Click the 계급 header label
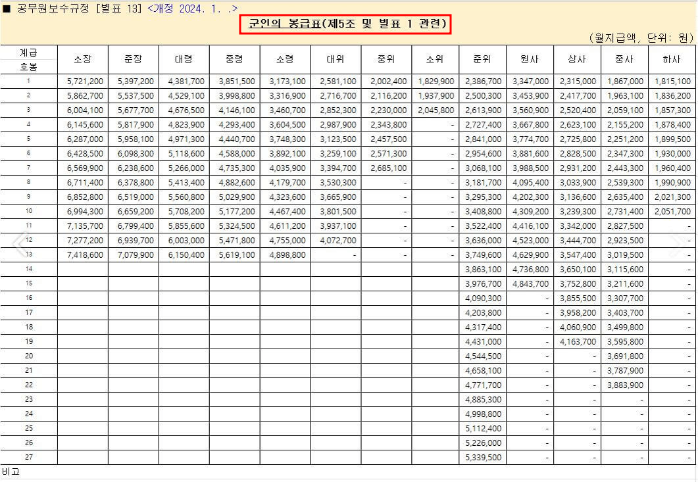Screen dimensions: 698x482 (28, 53)
